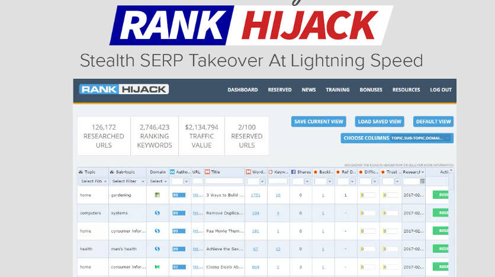Expand the Shares filter operator dropdown
Image resolution: width=495 pixels, height=277 pixels.
coord(307,181)
